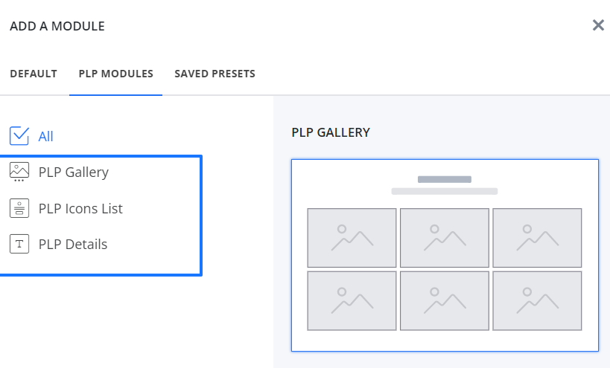The width and height of the screenshot is (610, 368).
Task: Close the Add a Module dialog
Action: pos(597,25)
